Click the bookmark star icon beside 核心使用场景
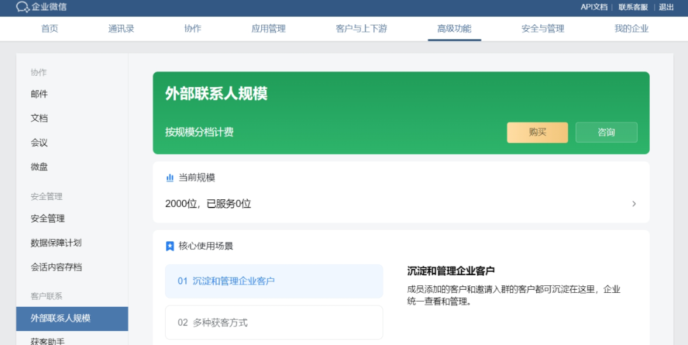 pyautogui.click(x=170, y=246)
